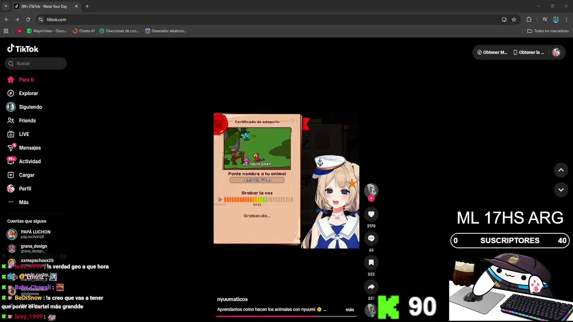Image resolution: width=573 pixels, height=322 pixels.
Task: Click the camera icon beside LIVE
Action: (11, 134)
